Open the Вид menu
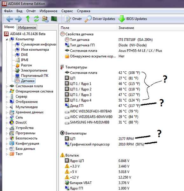The image size is (184, 191). coord(19,11)
